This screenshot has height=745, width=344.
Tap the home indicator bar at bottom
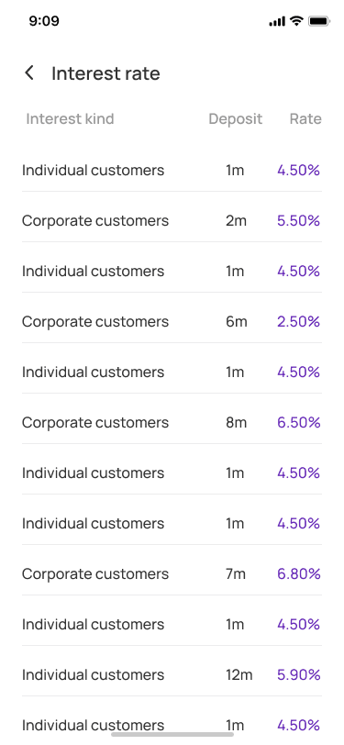pos(172,734)
